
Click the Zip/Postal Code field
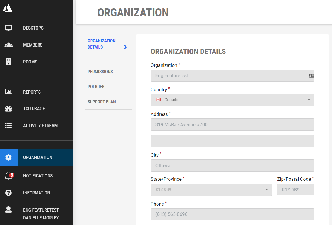[x=295, y=190]
